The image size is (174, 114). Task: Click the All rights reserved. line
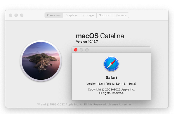coord(111,93)
